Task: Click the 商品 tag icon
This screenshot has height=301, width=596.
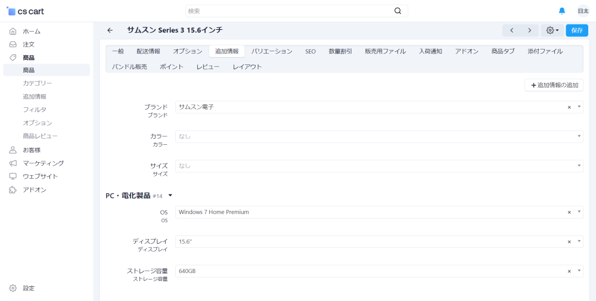Action: (13, 57)
